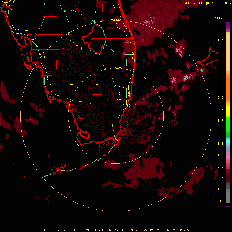The width and height of the screenshot is (232, 232).
Task: Click the 9.8 value on color scale
Action: 220,29
